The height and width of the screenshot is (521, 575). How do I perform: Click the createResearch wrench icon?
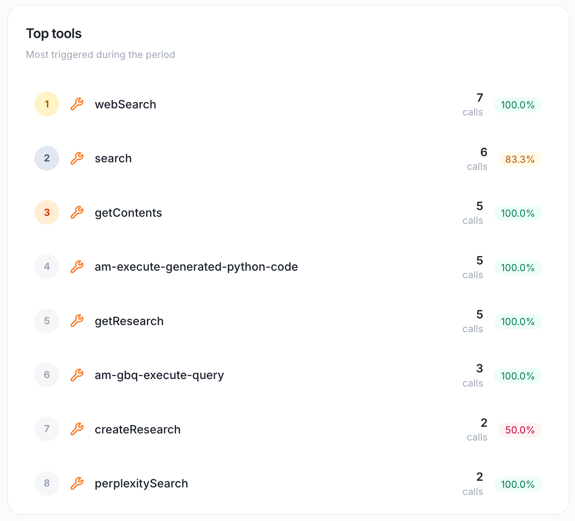click(x=77, y=429)
